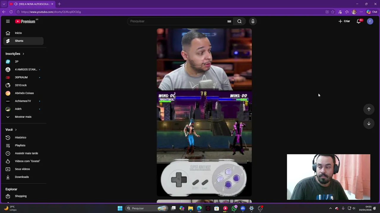The image size is (380, 213).
Task: Open the on-screen keyboard in search box
Action: click(x=229, y=21)
